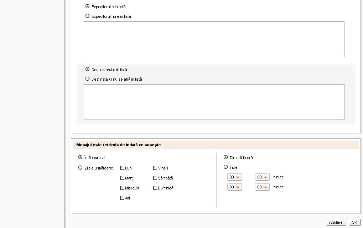
Task: Select 'Zilele următoare' radio button
Action: [x=81, y=167]
